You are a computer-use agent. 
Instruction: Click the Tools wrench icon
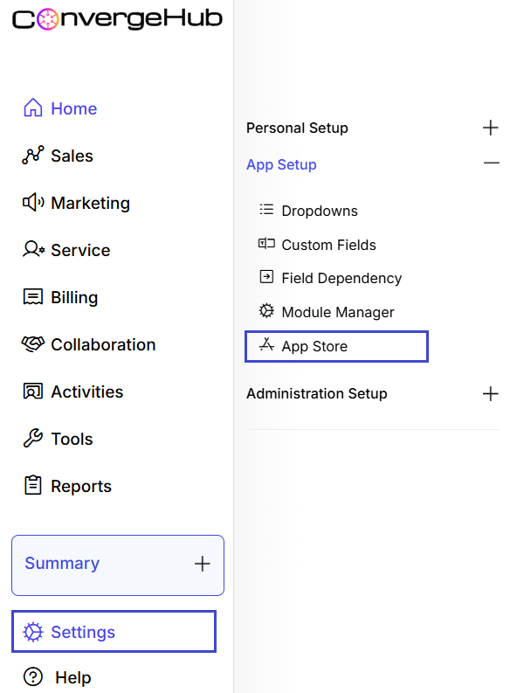(32, 439)
